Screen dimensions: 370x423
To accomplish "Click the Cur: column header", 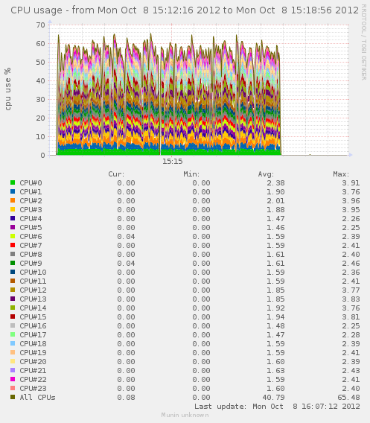I will point(116,174).
